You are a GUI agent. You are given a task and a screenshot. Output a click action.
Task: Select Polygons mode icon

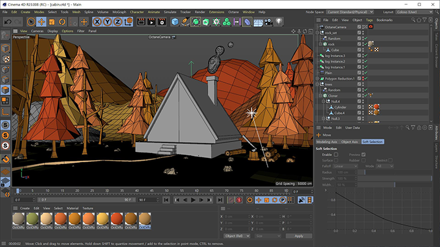point(5,90)
